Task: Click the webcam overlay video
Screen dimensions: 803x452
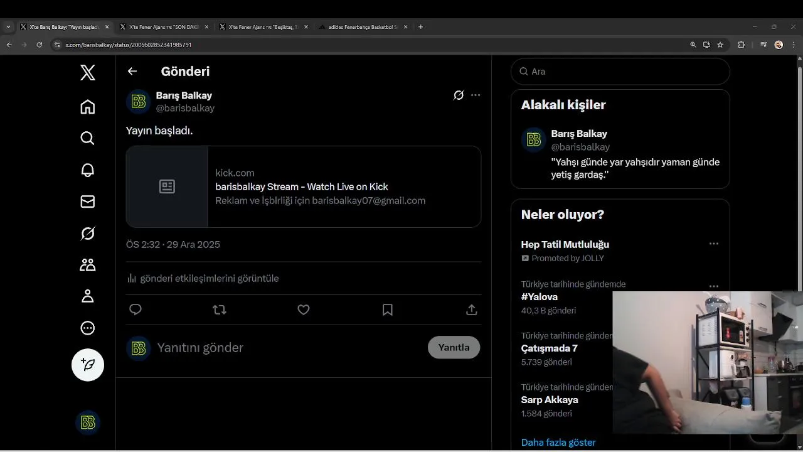Action: (708, 362)
